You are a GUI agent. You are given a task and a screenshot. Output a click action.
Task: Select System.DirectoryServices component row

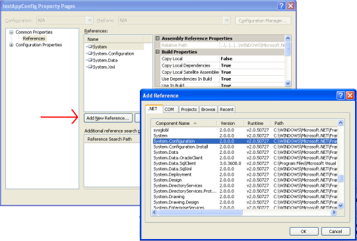(x=245, y=186)
